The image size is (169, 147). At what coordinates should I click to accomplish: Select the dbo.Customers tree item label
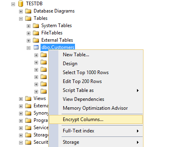coord(58,47)
